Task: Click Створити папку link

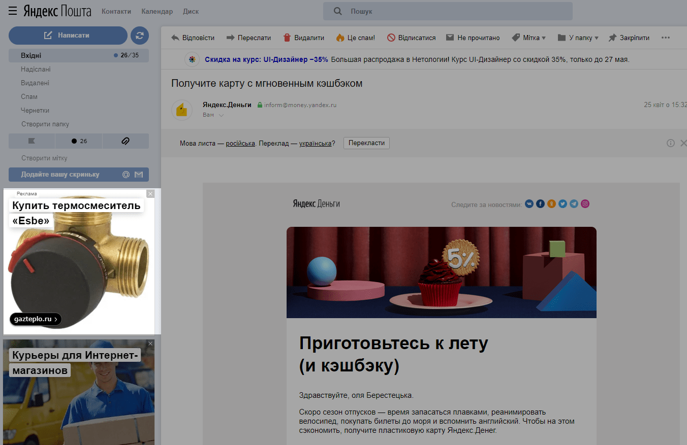Action: pyautogui.click(x=45, y=124)
